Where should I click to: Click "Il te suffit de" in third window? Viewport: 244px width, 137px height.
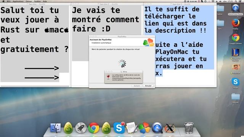pos(172,9)
